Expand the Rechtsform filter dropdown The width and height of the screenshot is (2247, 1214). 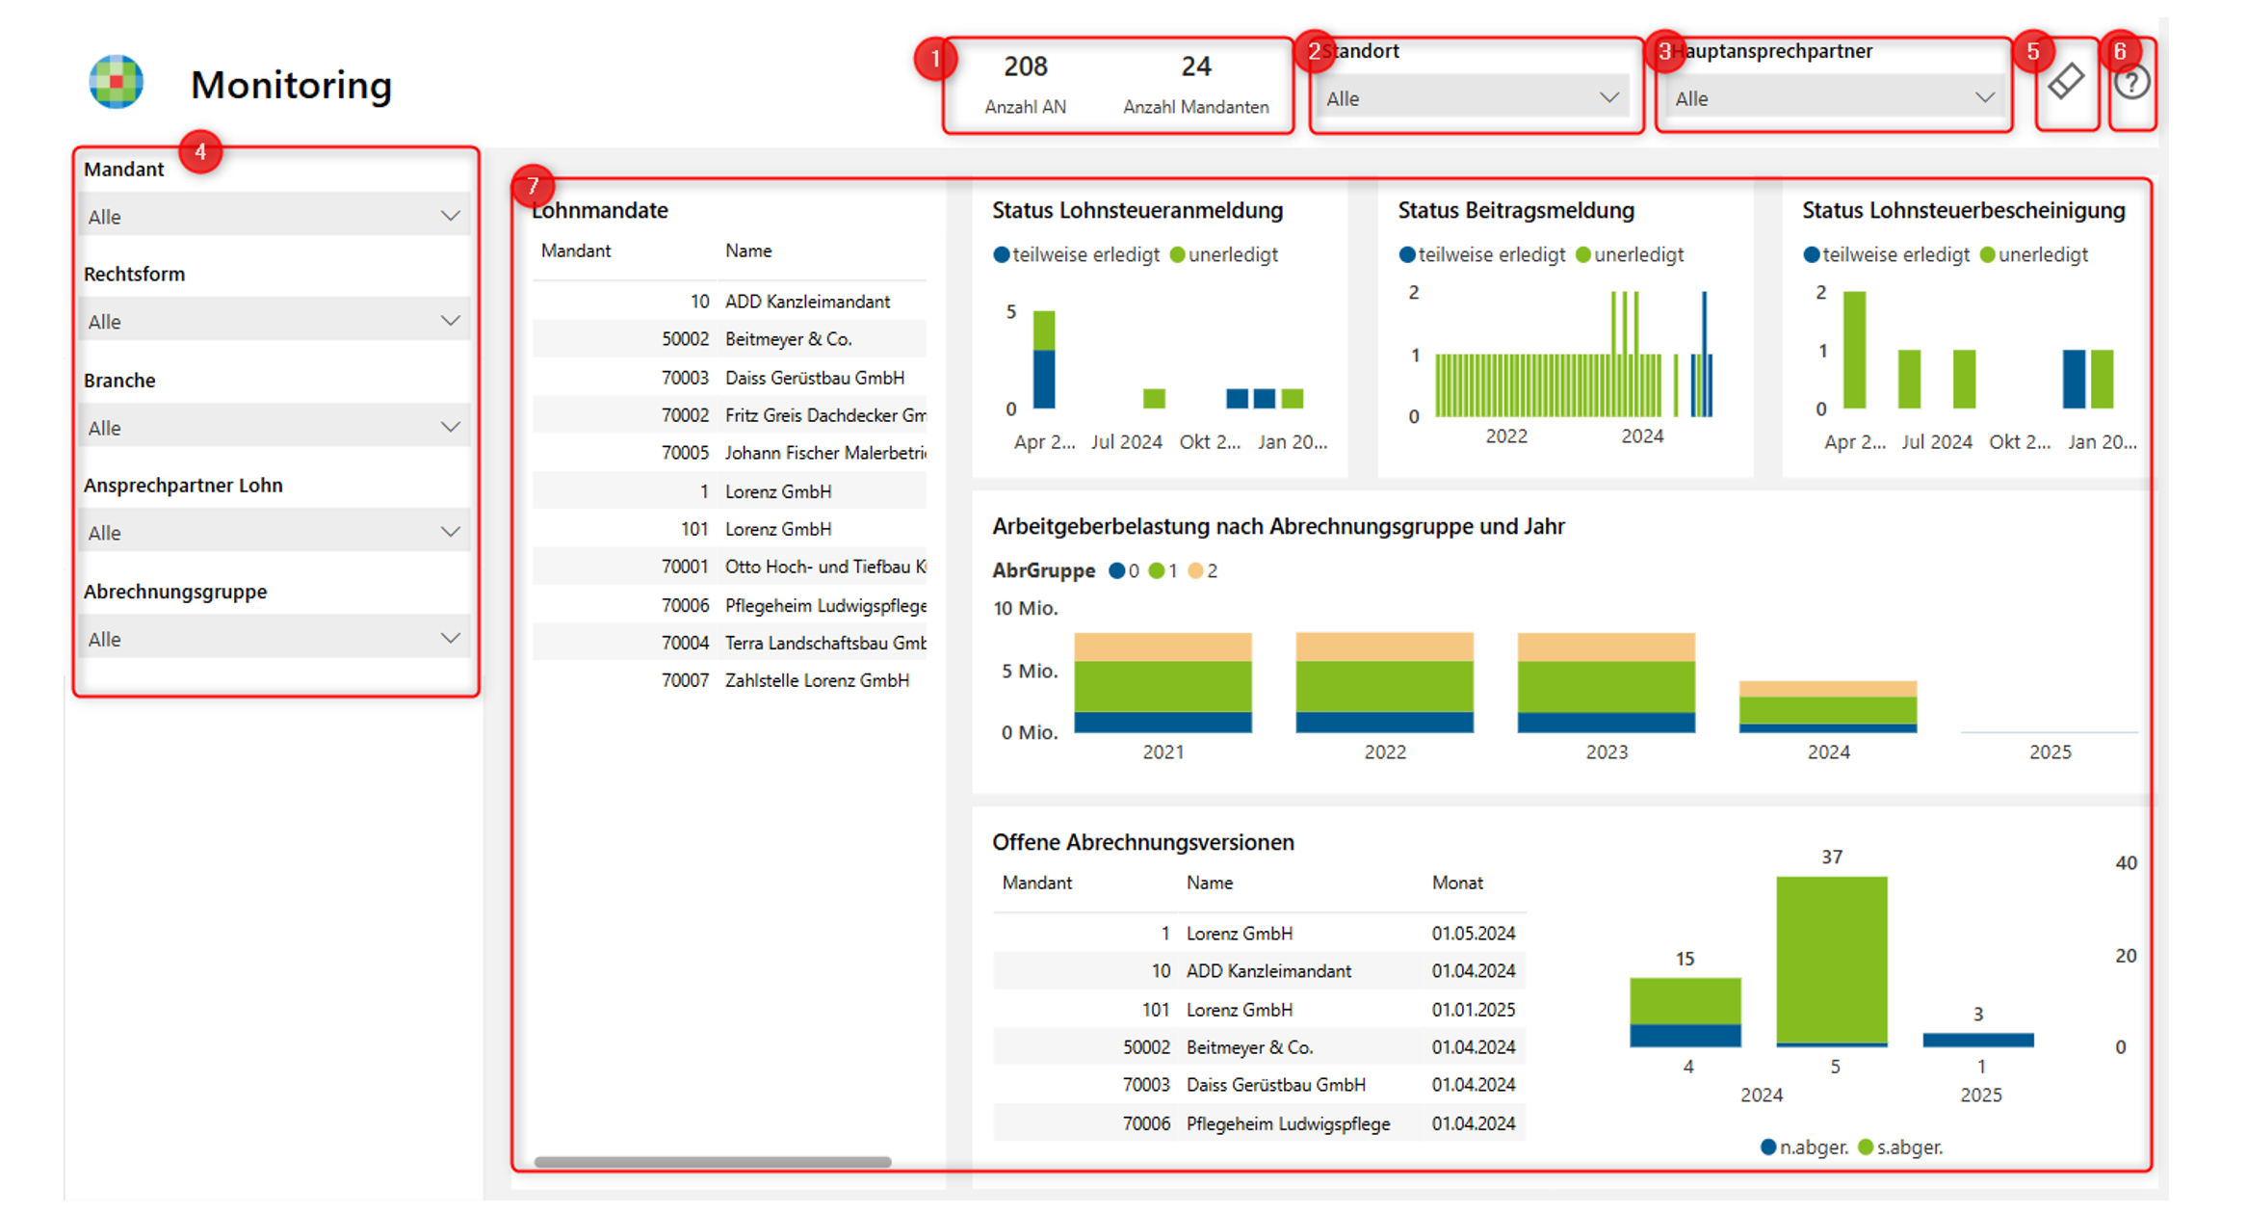(274, 321)
